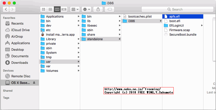The image size is (216, 110).
Task: Click the Tags sidebar section header
Action: pyautogui.click(x=6, y=98)
